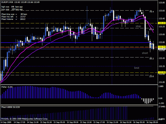Click the 132.85 price scale label
166x124 pixels.
click(x=162, y=42)
